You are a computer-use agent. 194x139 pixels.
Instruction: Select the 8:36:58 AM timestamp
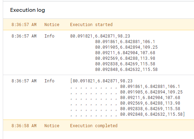coord(24,125)
